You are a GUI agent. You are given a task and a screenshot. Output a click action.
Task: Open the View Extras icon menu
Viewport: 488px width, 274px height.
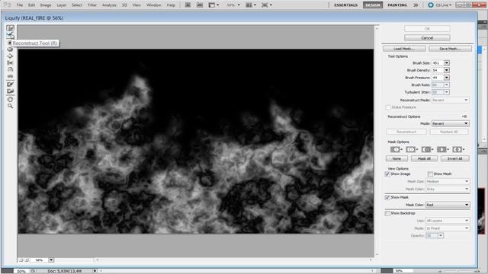tap(213, 5)
